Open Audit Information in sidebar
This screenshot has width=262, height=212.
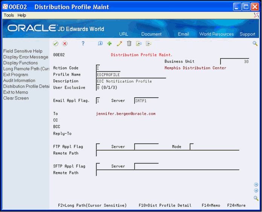19,80
